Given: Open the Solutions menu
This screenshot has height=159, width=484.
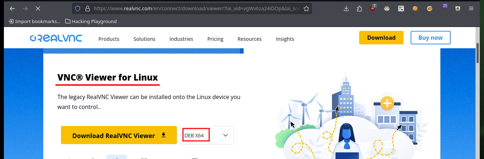Looking at the screenshot, I should [144, 39].
